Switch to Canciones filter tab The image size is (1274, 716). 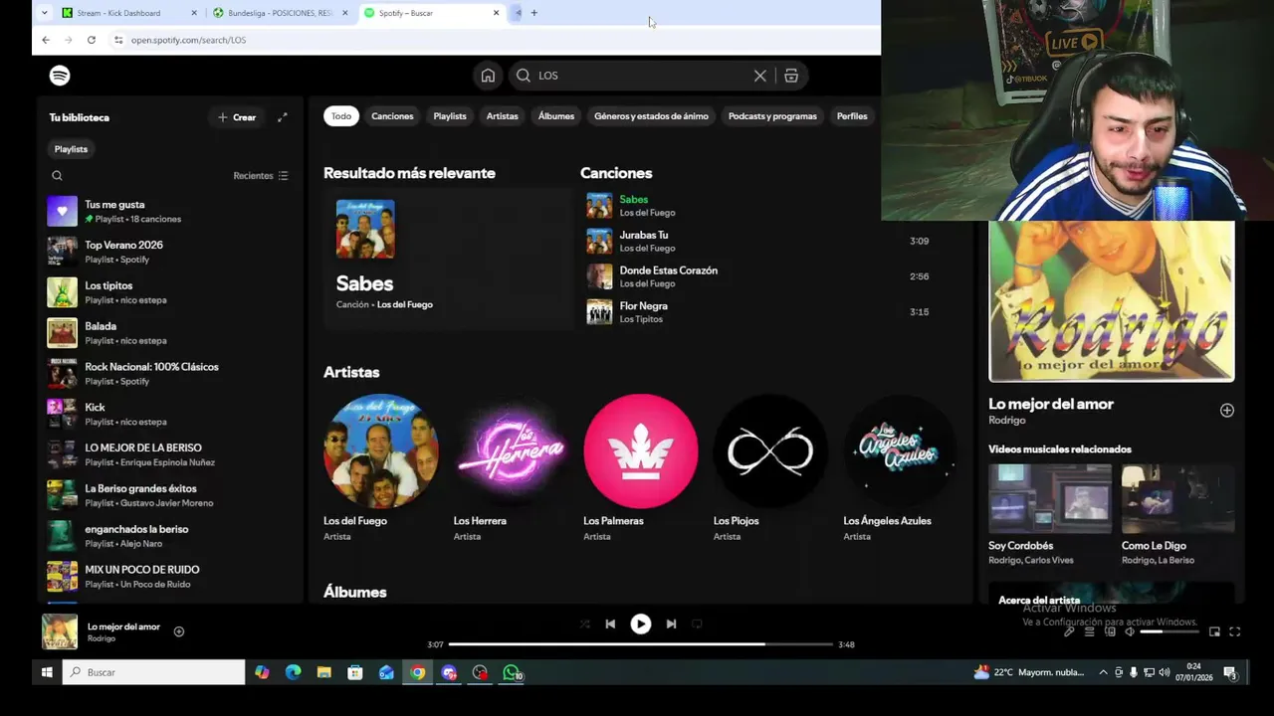click(x=392, y=116)
